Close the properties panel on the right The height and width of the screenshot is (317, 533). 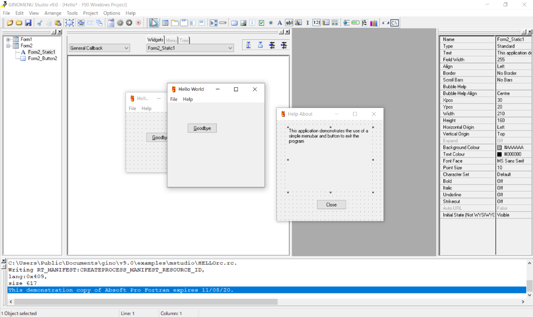click(530, 32)
